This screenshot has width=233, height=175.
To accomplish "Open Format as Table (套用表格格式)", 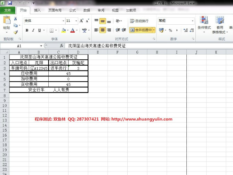I will [x=220, y=25].
